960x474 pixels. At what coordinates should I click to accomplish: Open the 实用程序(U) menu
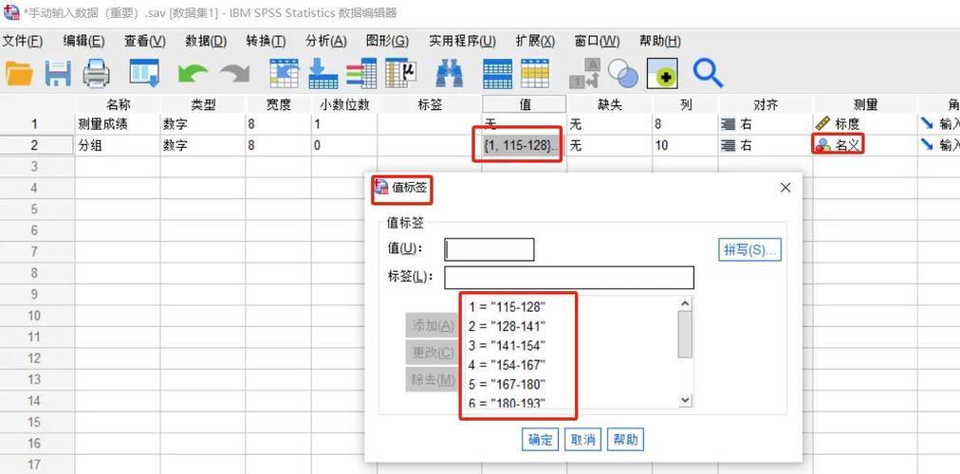point(462,41)
